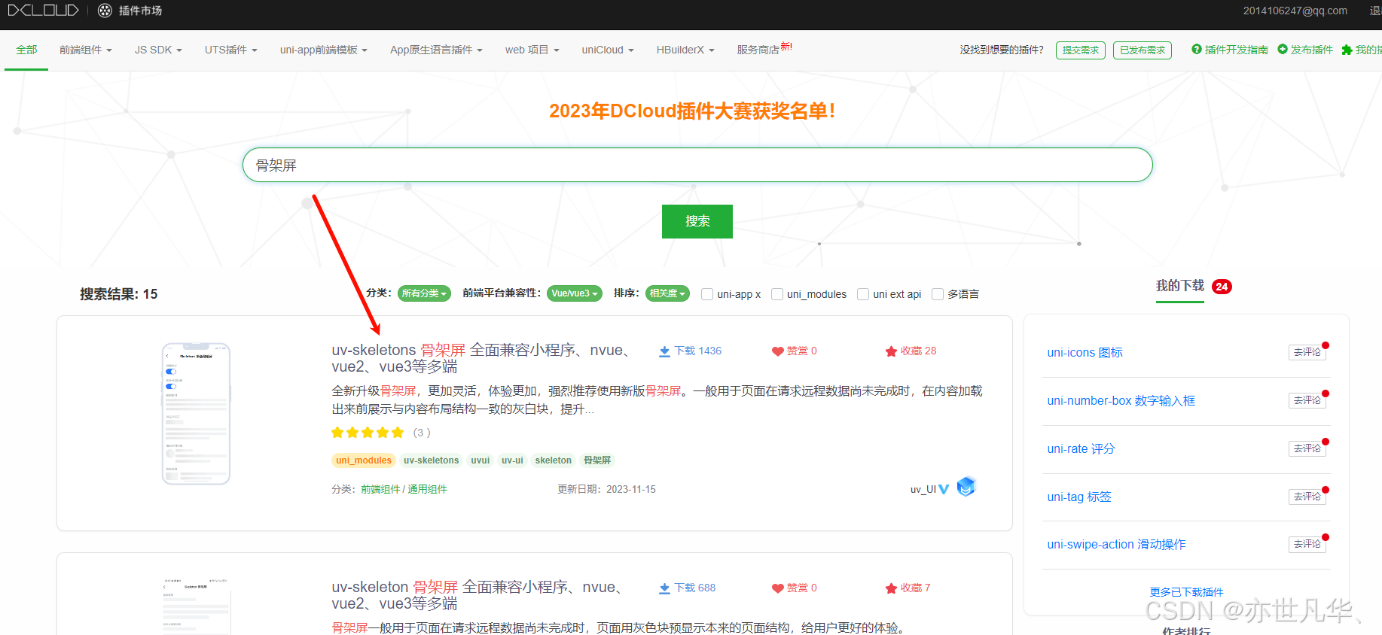The width and height of the screenshot is (1382, 635).
Task: Click the uv_UI author avatar badge
Action: pos(966,487)
